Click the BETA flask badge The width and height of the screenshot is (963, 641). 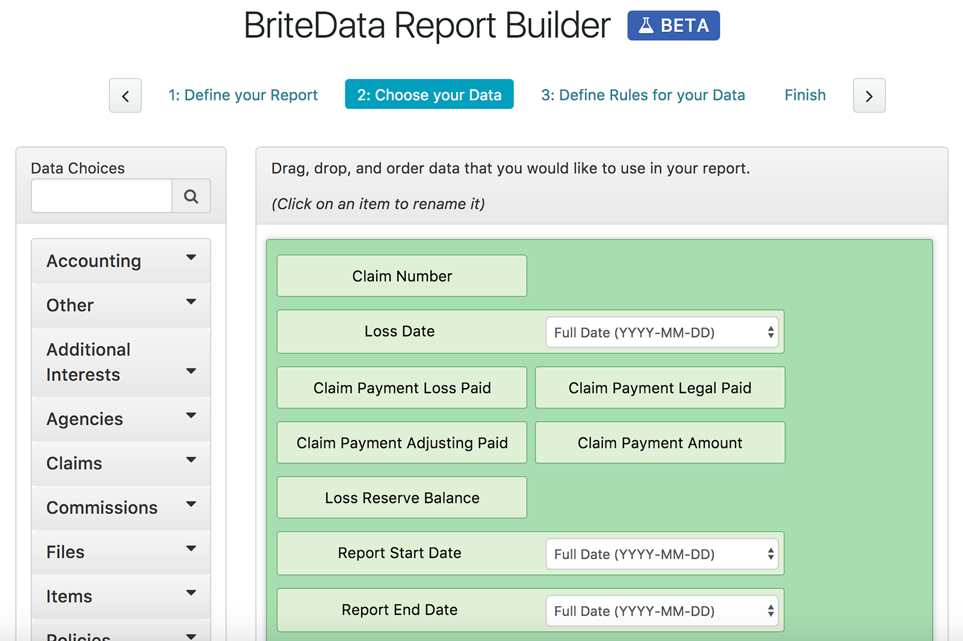pos(673,25)
